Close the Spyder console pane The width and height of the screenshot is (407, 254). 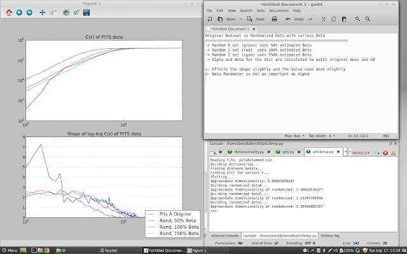(396, 144)
